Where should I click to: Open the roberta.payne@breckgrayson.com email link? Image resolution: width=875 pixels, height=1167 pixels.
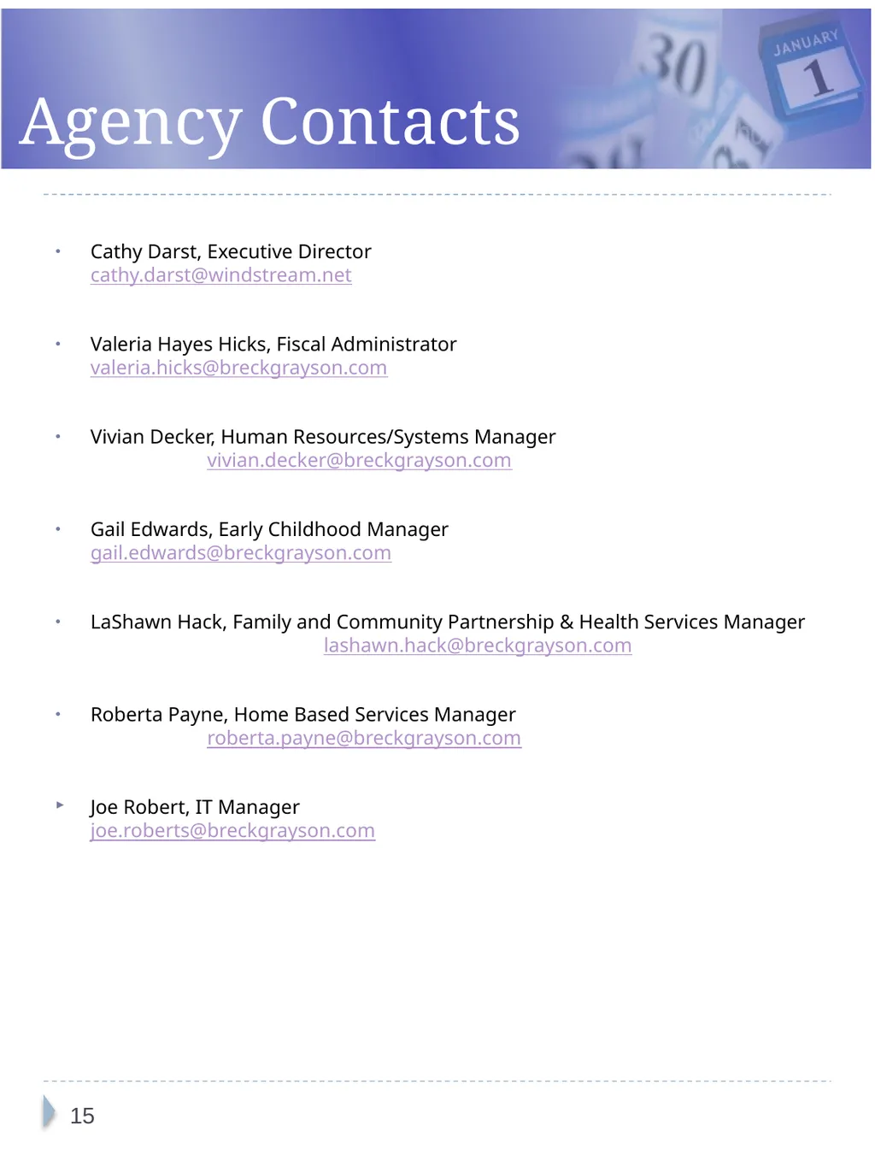(x=364, y=738)
